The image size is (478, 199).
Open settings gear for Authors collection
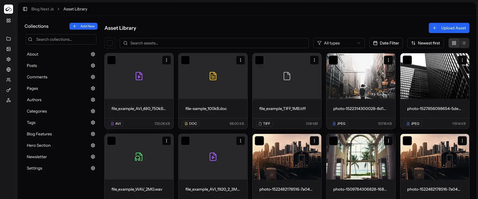pos(93,100)
